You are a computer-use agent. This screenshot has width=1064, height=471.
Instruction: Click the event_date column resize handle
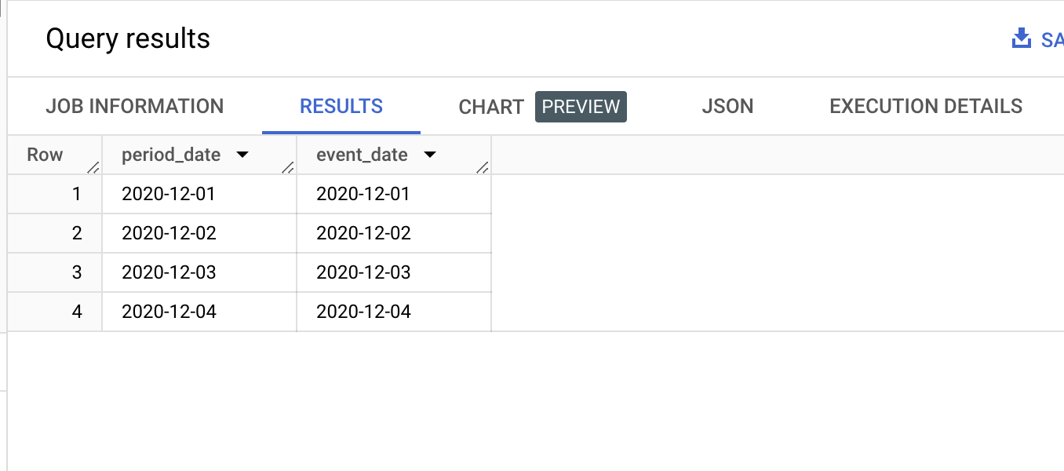483,166
